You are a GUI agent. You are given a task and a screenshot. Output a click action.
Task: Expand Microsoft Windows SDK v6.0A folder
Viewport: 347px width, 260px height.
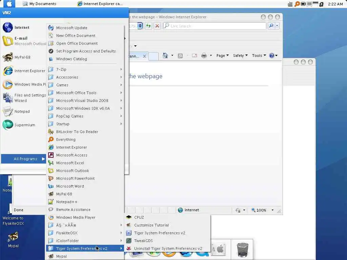pyautogui.click(x=85, y=108)
